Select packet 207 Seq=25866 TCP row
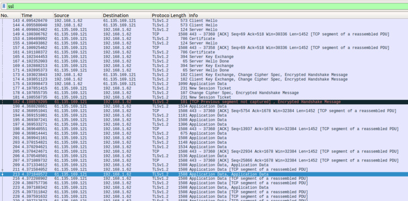 click(204, 160)
